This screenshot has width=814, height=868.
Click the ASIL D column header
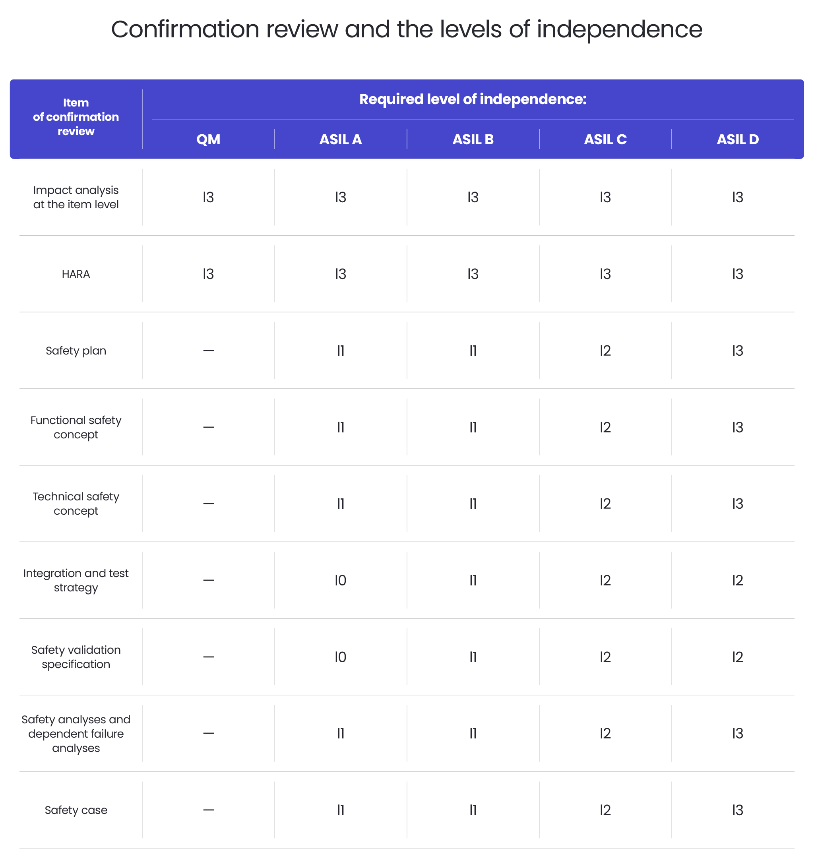pos(738,139)
